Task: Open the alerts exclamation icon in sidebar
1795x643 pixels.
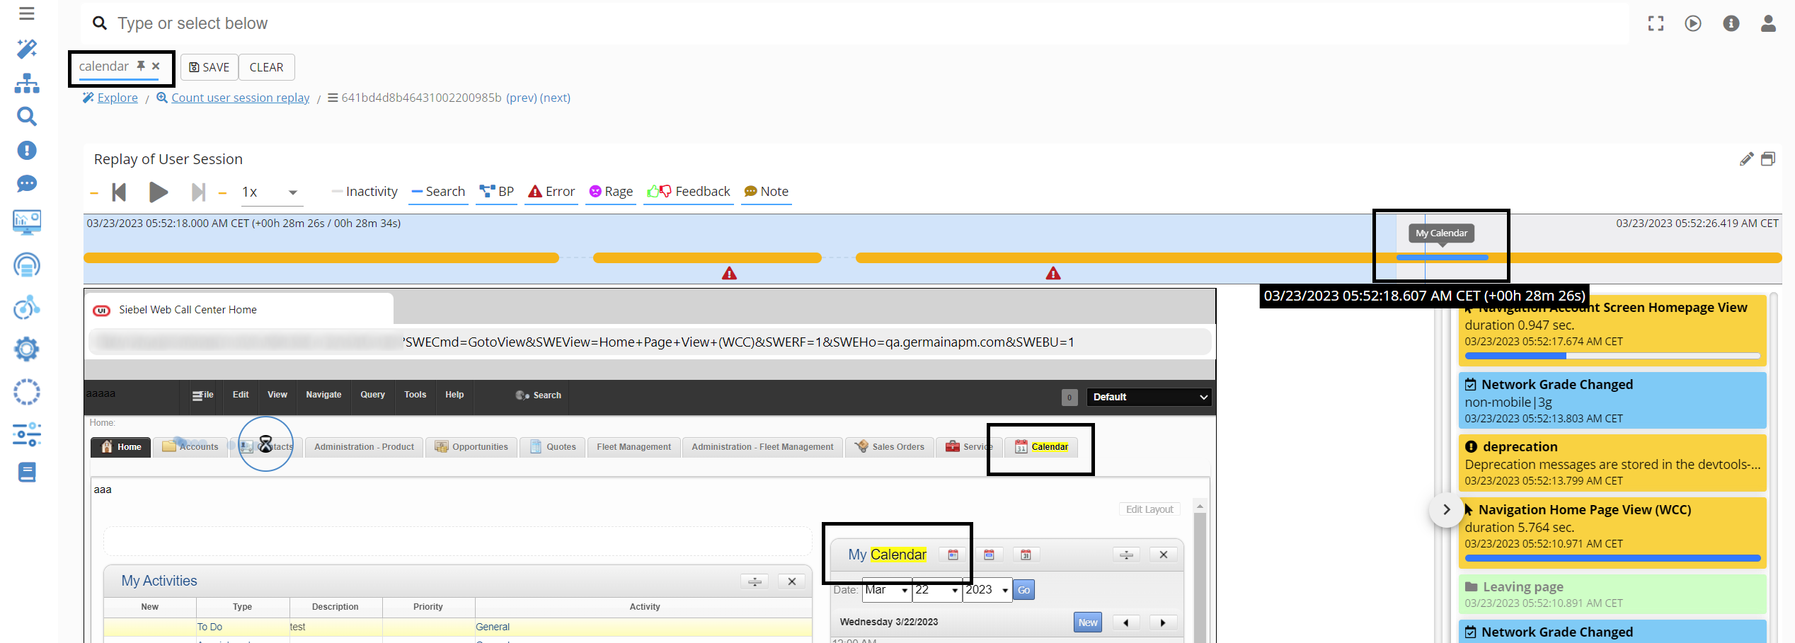Action: click(26, 151)
